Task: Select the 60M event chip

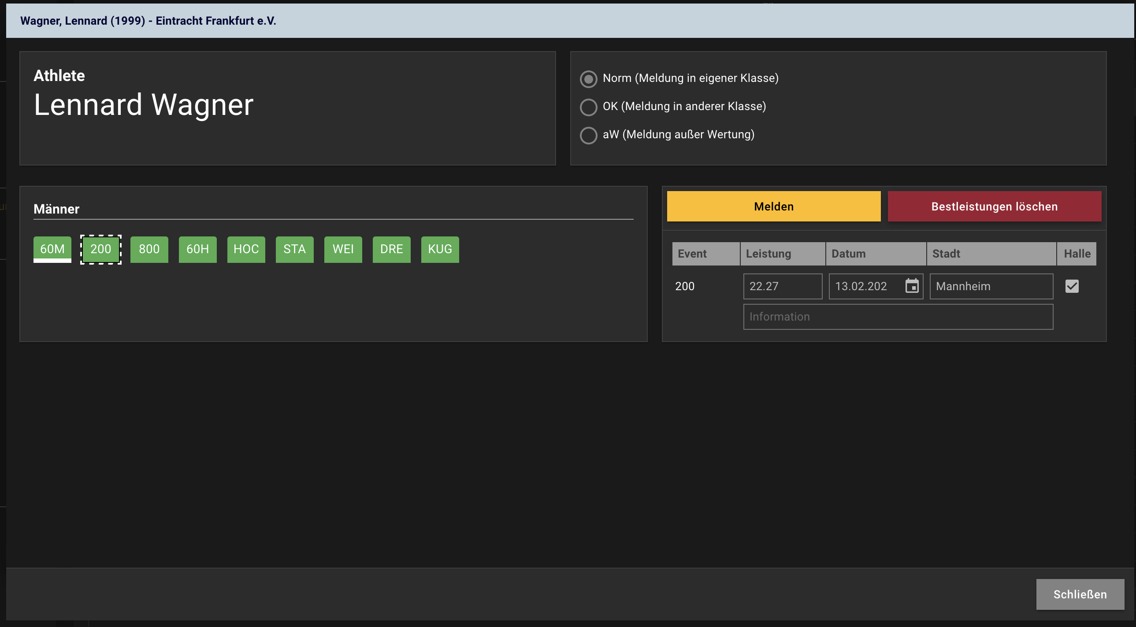Action: [x=52, y=249]
